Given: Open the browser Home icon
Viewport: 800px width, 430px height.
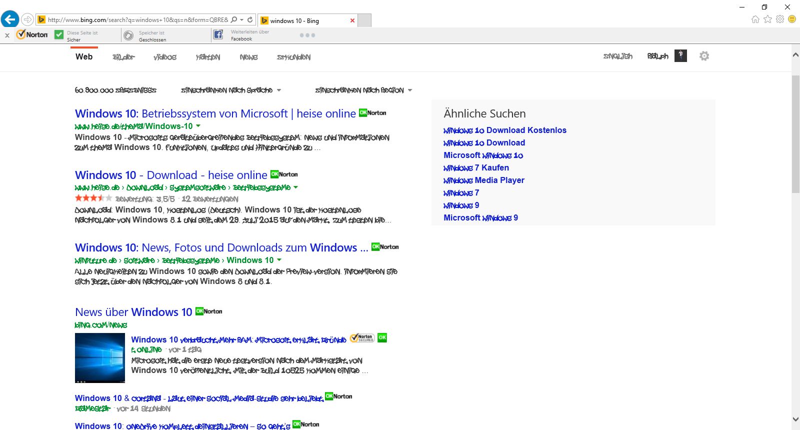Looking at the screenshot, I should (755, 19).
